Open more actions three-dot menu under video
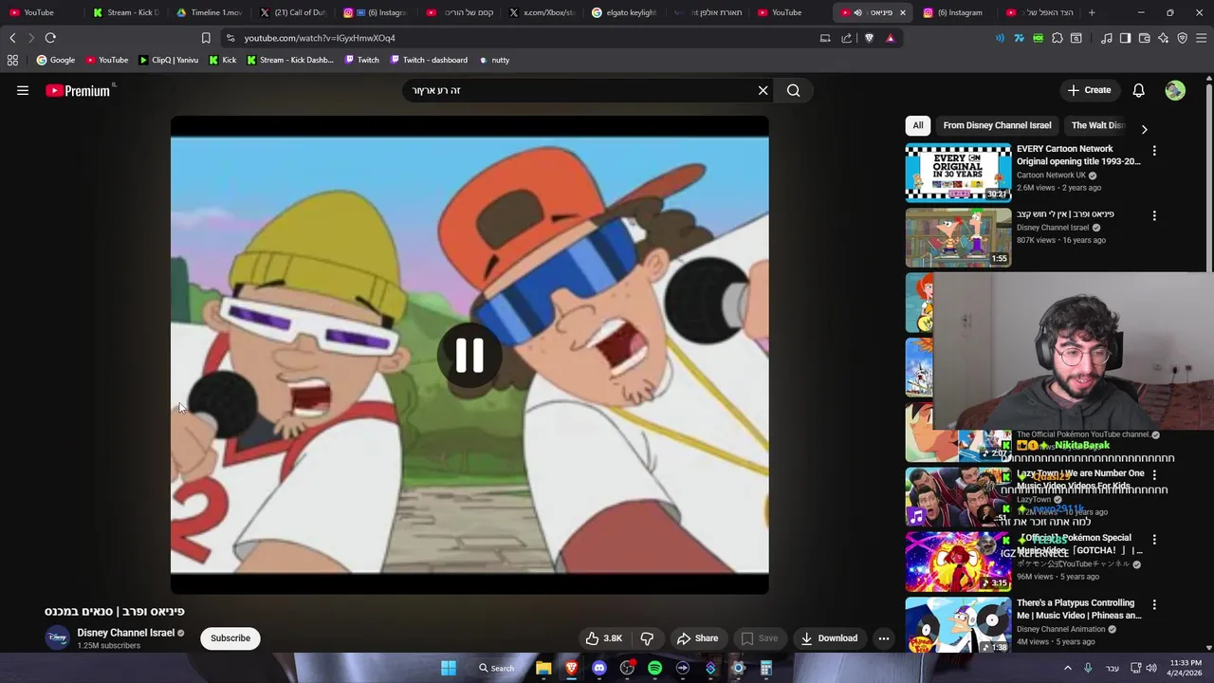The width and height of the screenshot is (1214, 683). tap(884, 638)
